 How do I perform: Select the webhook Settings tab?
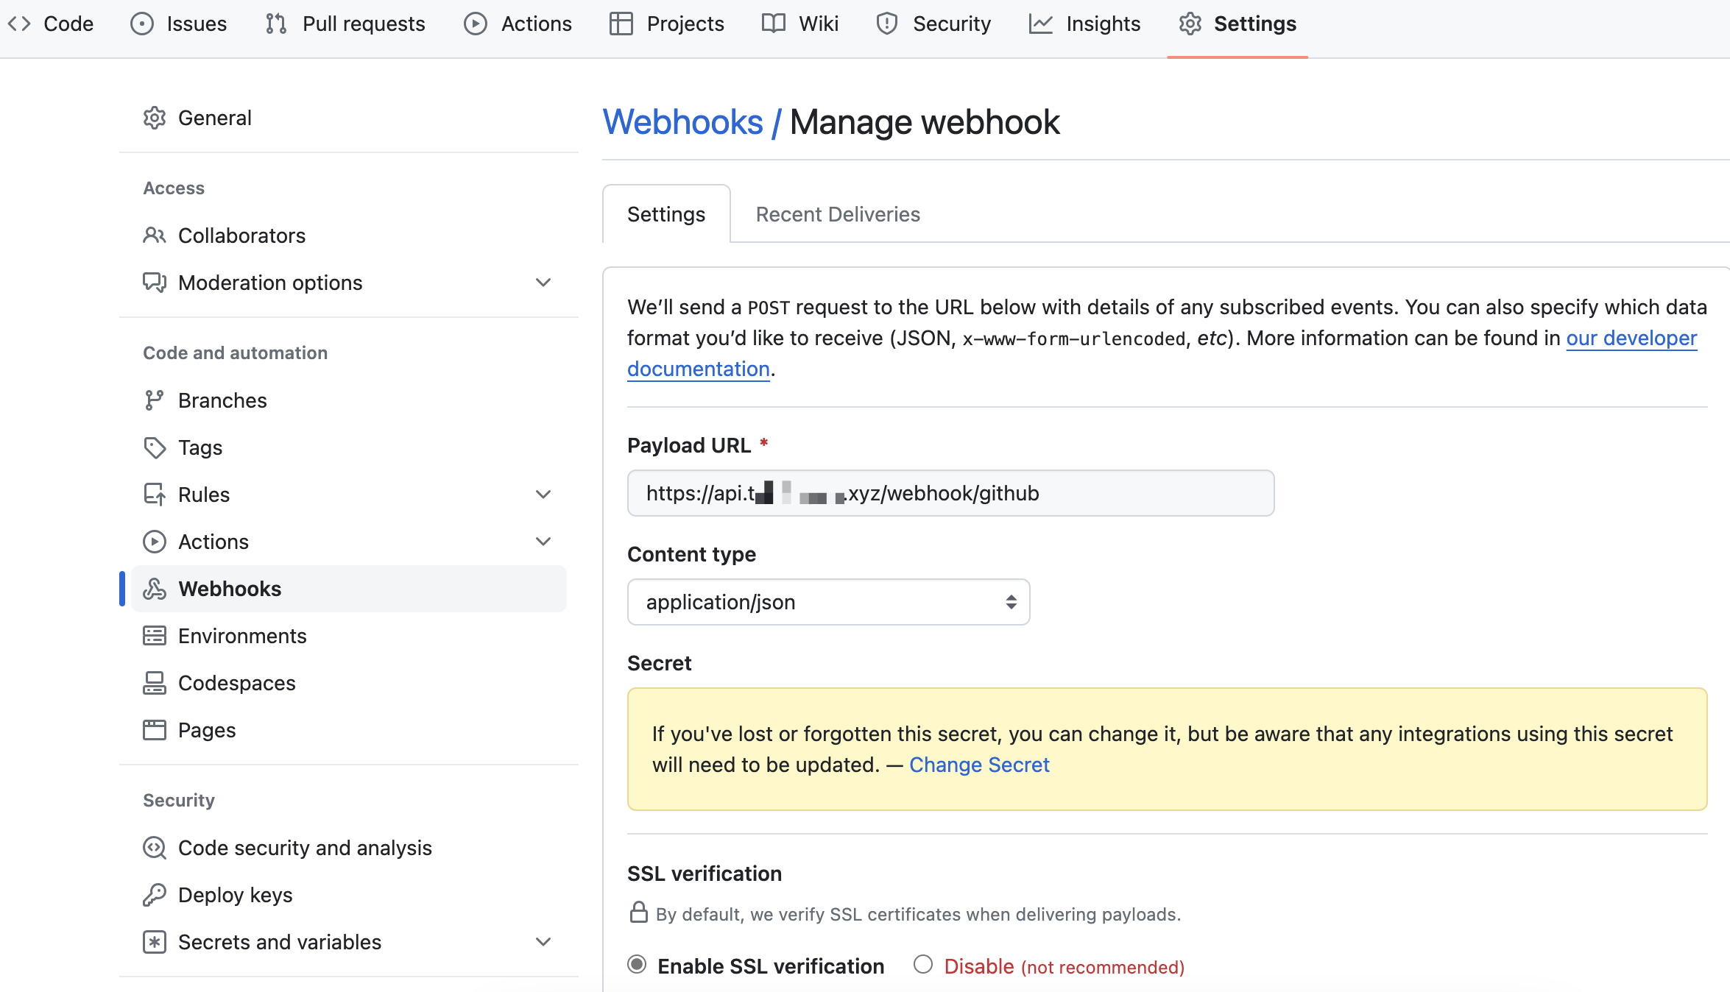click(666, 214)
